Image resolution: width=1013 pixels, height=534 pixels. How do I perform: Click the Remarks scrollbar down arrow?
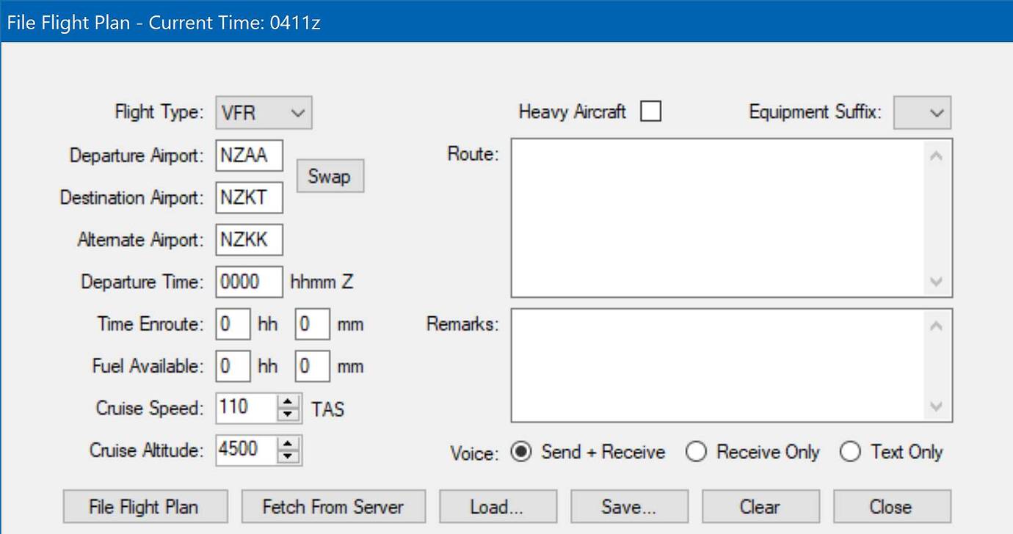pyautogui.click(x=936, y=404)
